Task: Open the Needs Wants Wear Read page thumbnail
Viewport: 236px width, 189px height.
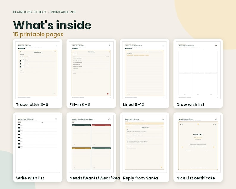Action: pyautogui.click(x=91, y=144)
